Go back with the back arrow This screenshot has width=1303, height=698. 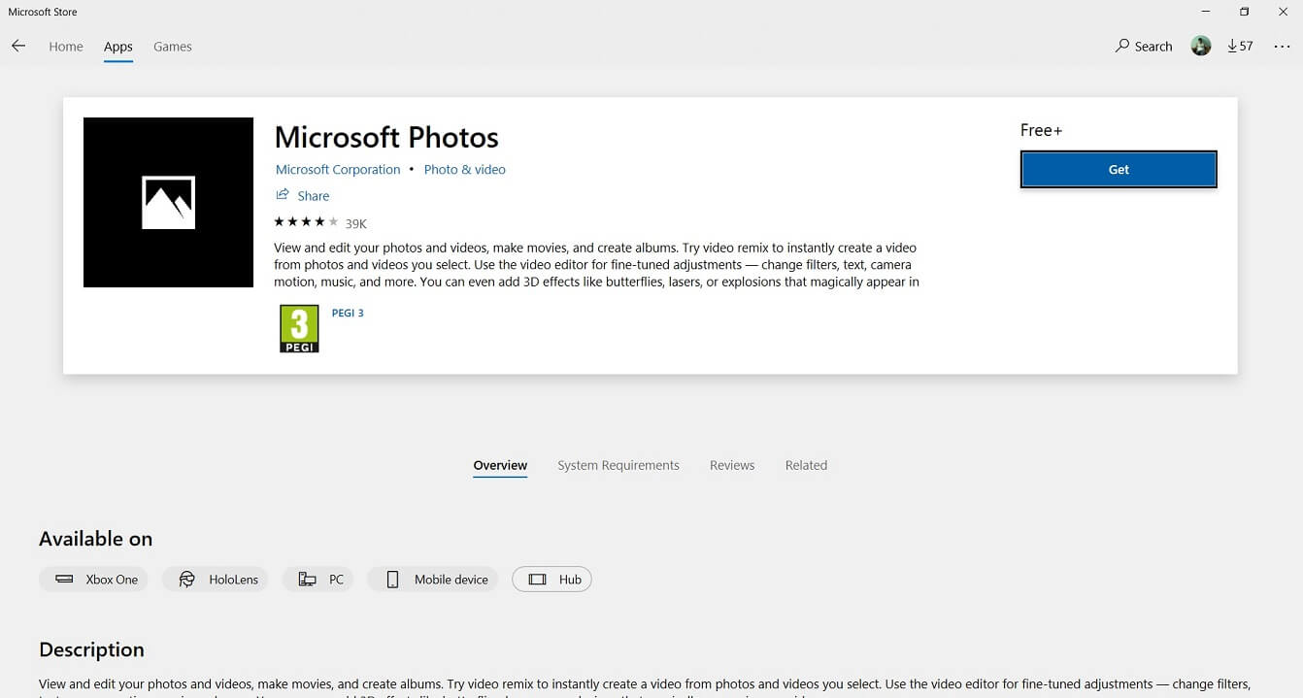tap(18, 46)
